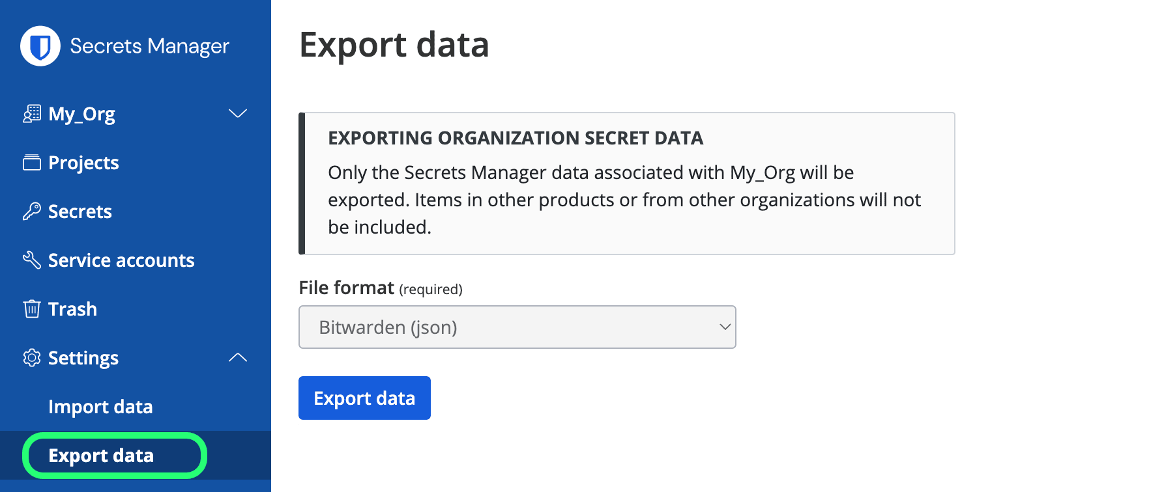Click the Bitwarden shield logo

40,46
